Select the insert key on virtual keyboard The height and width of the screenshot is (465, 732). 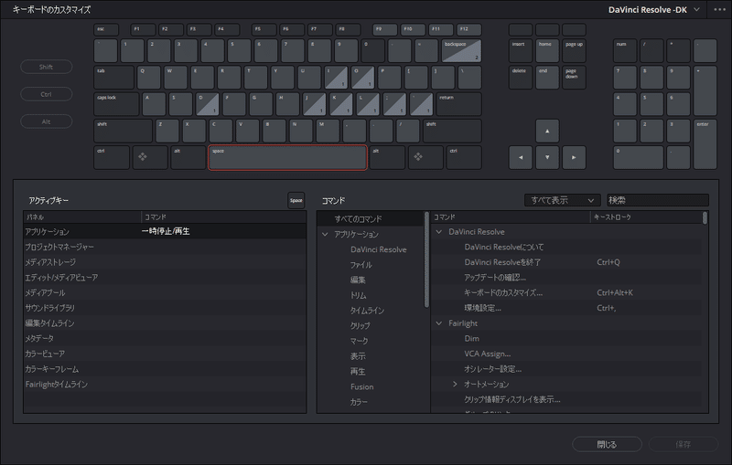click(x=521, y=51)
